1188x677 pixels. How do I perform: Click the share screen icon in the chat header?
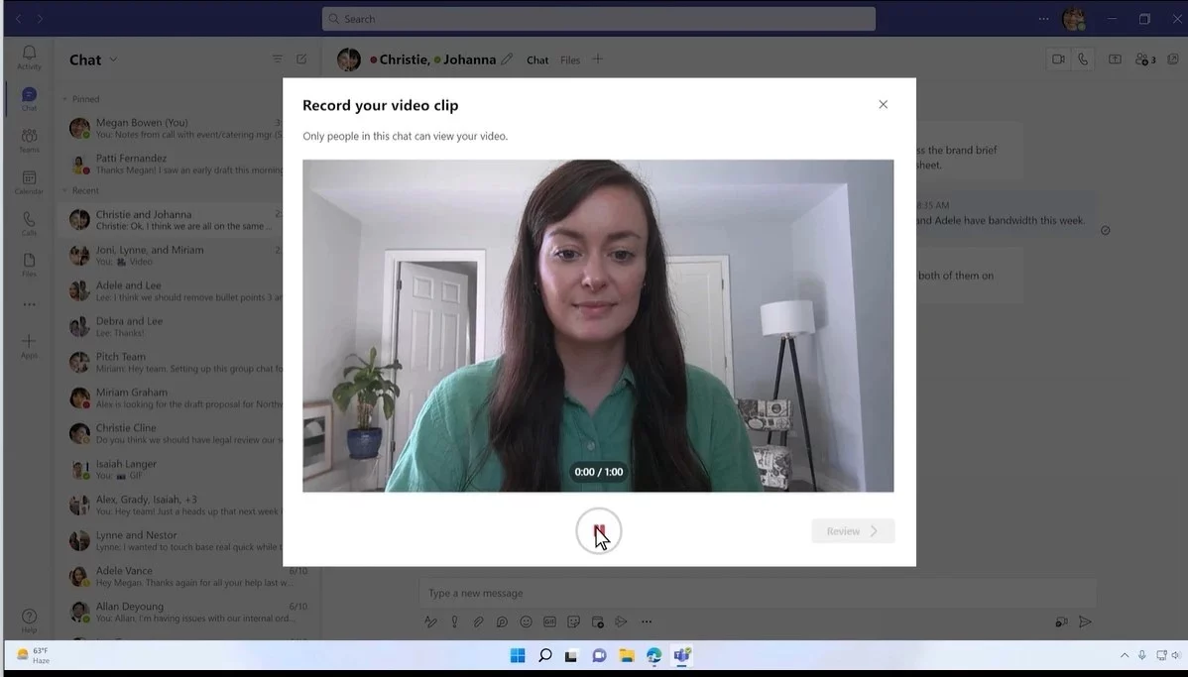click(x=1115, y=59)
